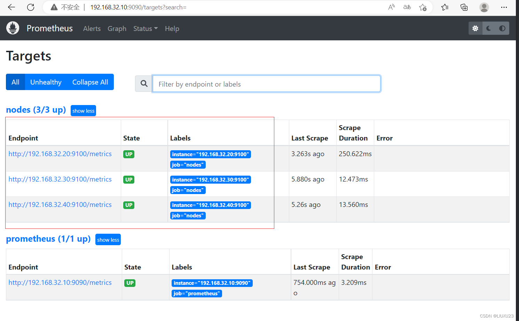
Task: Show All targets filter
Action: pyautogui.click(x=15, y=82)
